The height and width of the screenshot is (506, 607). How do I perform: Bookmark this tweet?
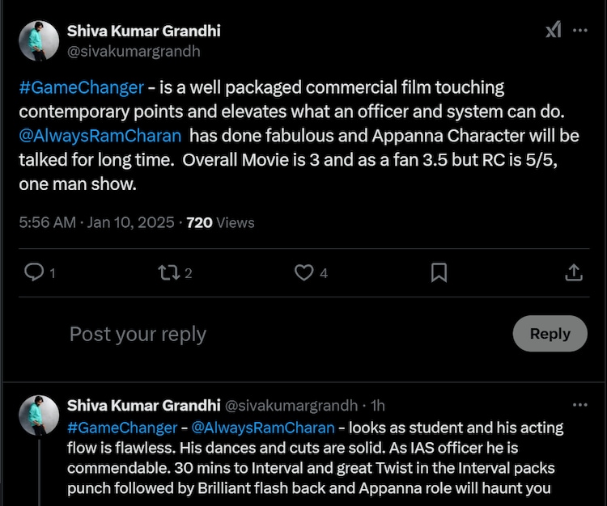pos(439,272)
